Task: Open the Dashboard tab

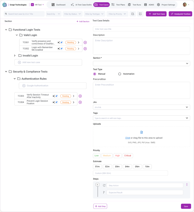Action: click(58, 5)
